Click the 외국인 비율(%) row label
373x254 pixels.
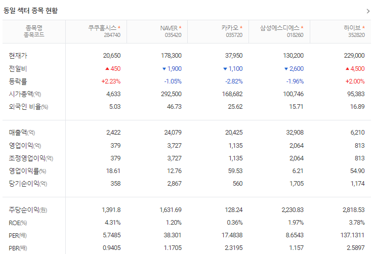coord(28,107)
